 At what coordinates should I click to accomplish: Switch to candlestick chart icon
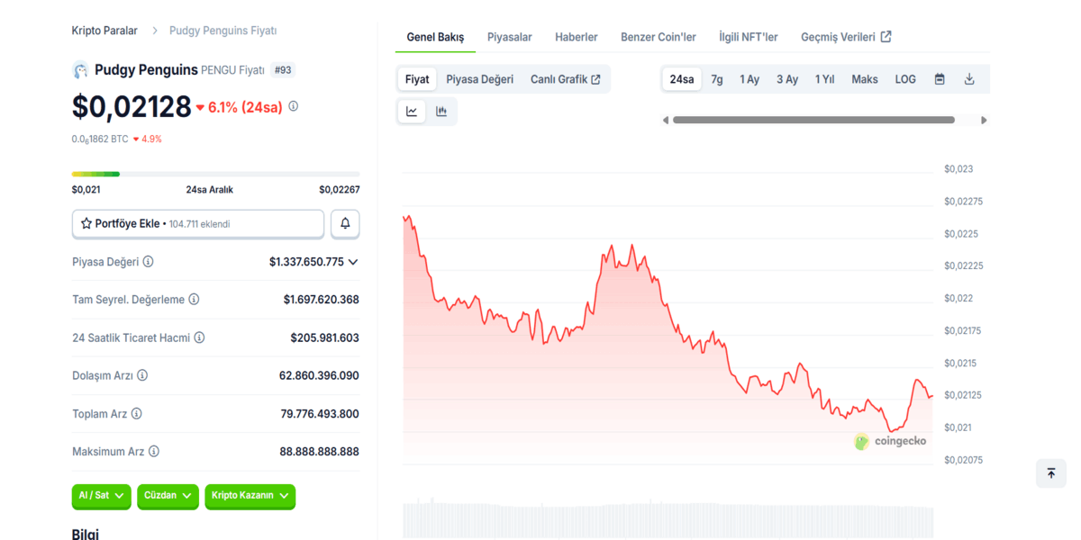441,112
